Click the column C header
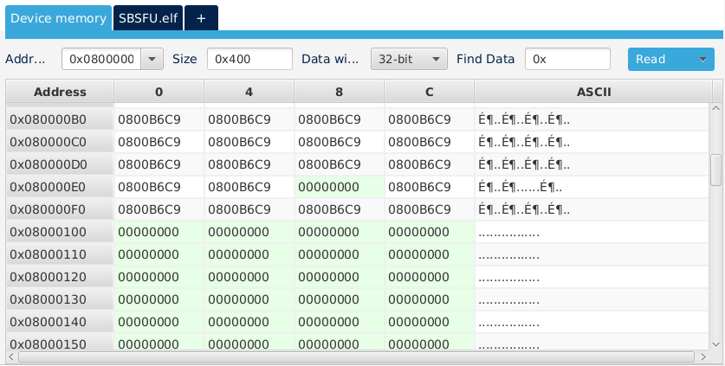Screen dimensions: 725x366 pos(429,92)
